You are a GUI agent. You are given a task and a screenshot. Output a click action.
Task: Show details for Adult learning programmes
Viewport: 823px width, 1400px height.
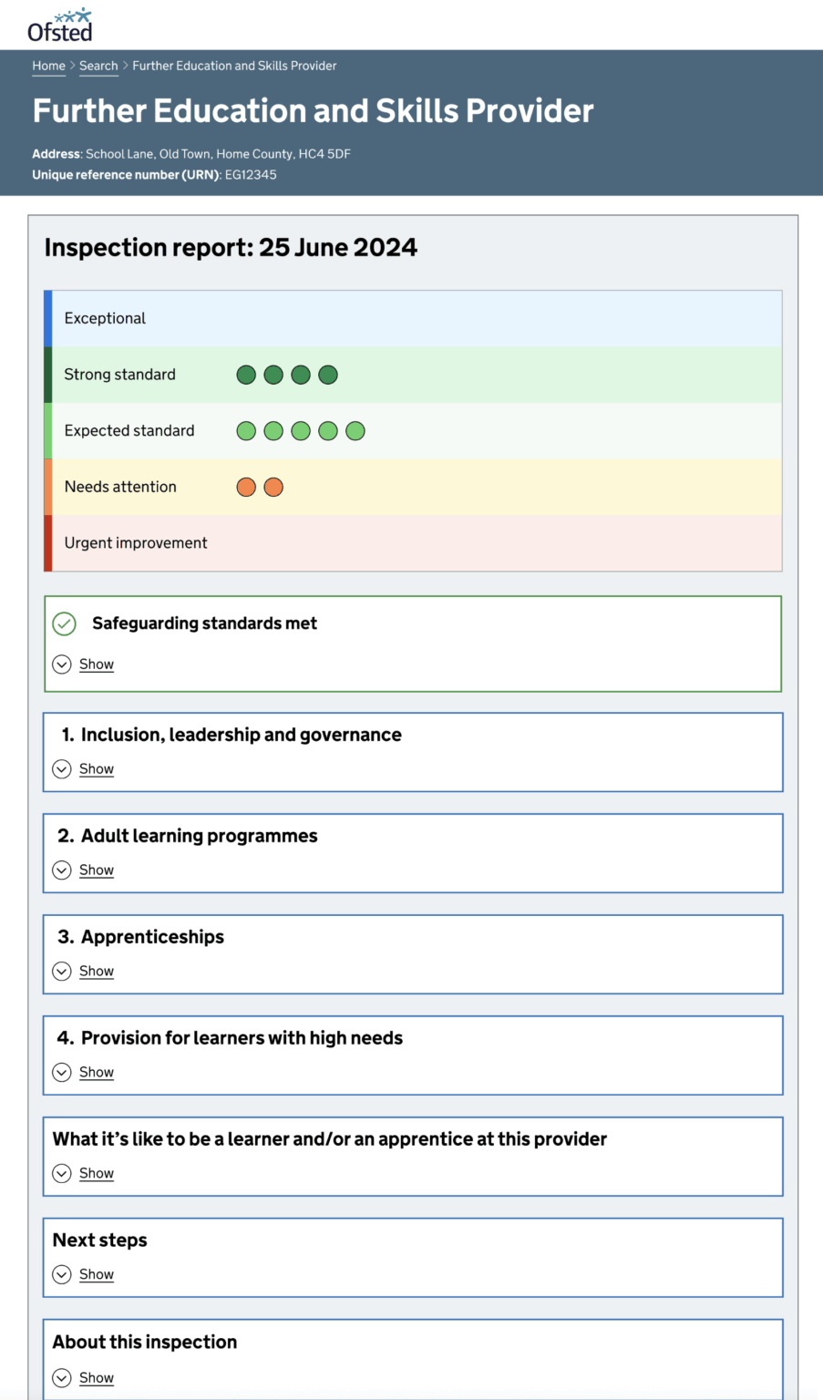tap(96, 870)
